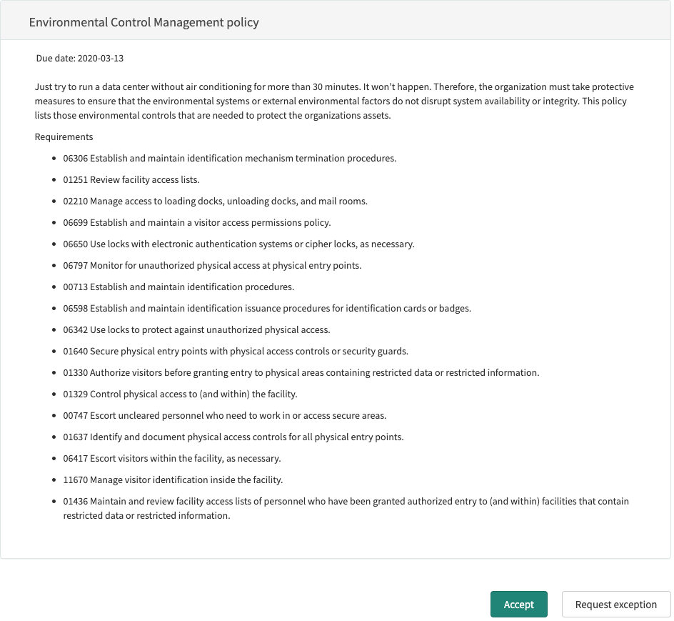The width and height of the screenshot is (674, 621).
Task: Click requirement 01329 Control physical access
Action: point(180,394)
